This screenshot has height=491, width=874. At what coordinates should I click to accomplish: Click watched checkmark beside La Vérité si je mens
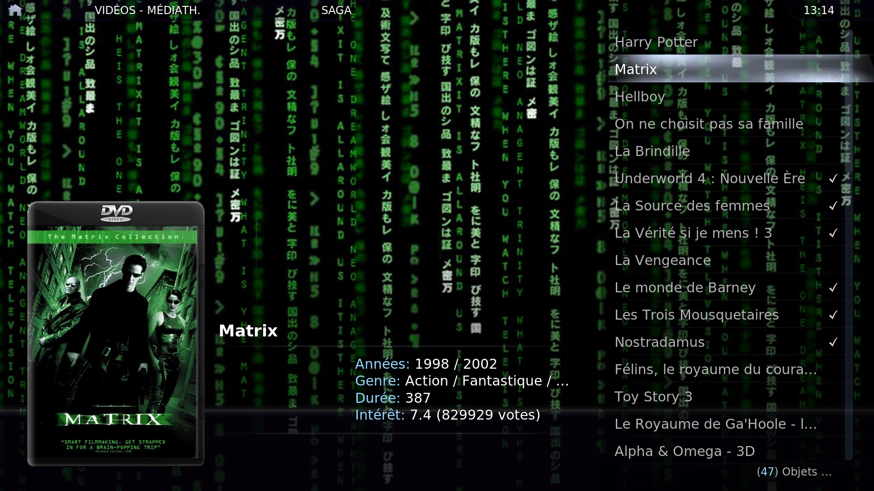(833, 233)
